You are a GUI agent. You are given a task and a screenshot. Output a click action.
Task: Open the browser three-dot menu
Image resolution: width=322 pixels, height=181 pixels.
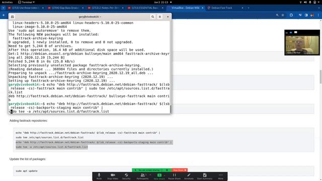click(318, 15)
